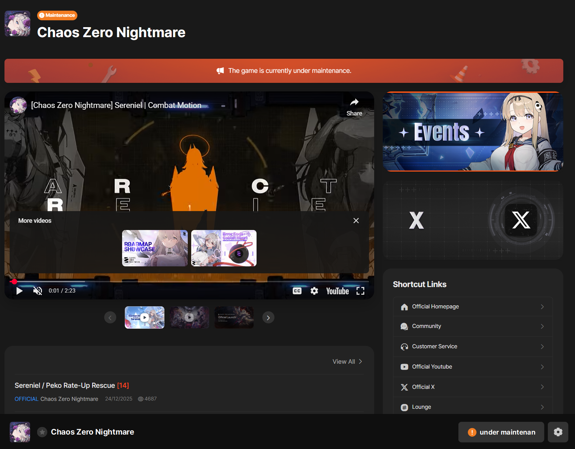Open game settings gear in bottom bar
575x449 pixels.
click(x=558, y=432)
